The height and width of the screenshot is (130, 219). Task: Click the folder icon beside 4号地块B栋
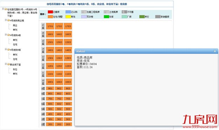pos(8,50)
